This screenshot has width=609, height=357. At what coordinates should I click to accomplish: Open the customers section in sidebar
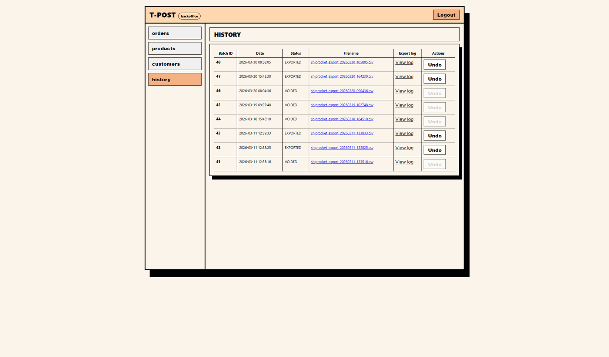(x=174, y=64)
